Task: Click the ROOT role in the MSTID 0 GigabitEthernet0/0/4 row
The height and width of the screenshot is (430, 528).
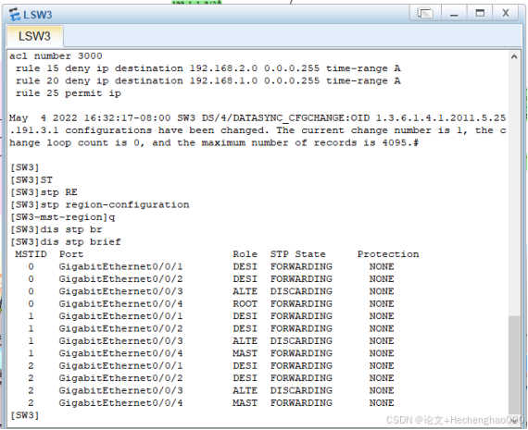Action: (245, 303)
